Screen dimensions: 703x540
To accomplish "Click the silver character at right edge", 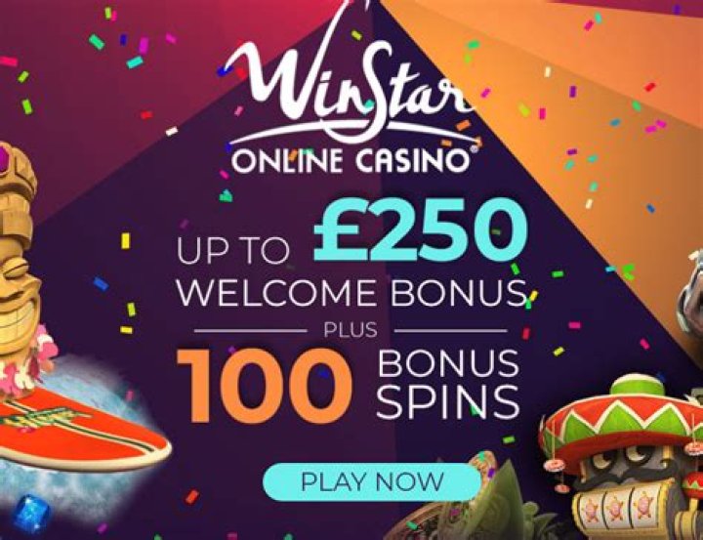I will [691, 298].
